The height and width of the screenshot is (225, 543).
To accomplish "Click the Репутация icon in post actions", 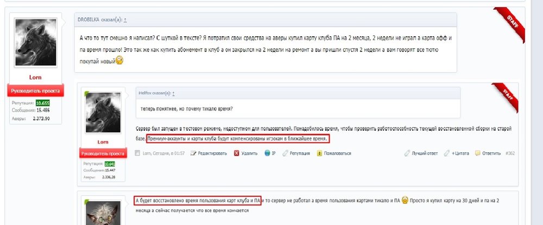I will coord(285,153).
